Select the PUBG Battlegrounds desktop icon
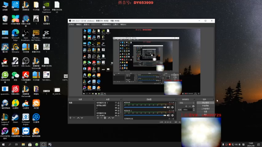Screen dimensions: 262x147 coord(36,35)
